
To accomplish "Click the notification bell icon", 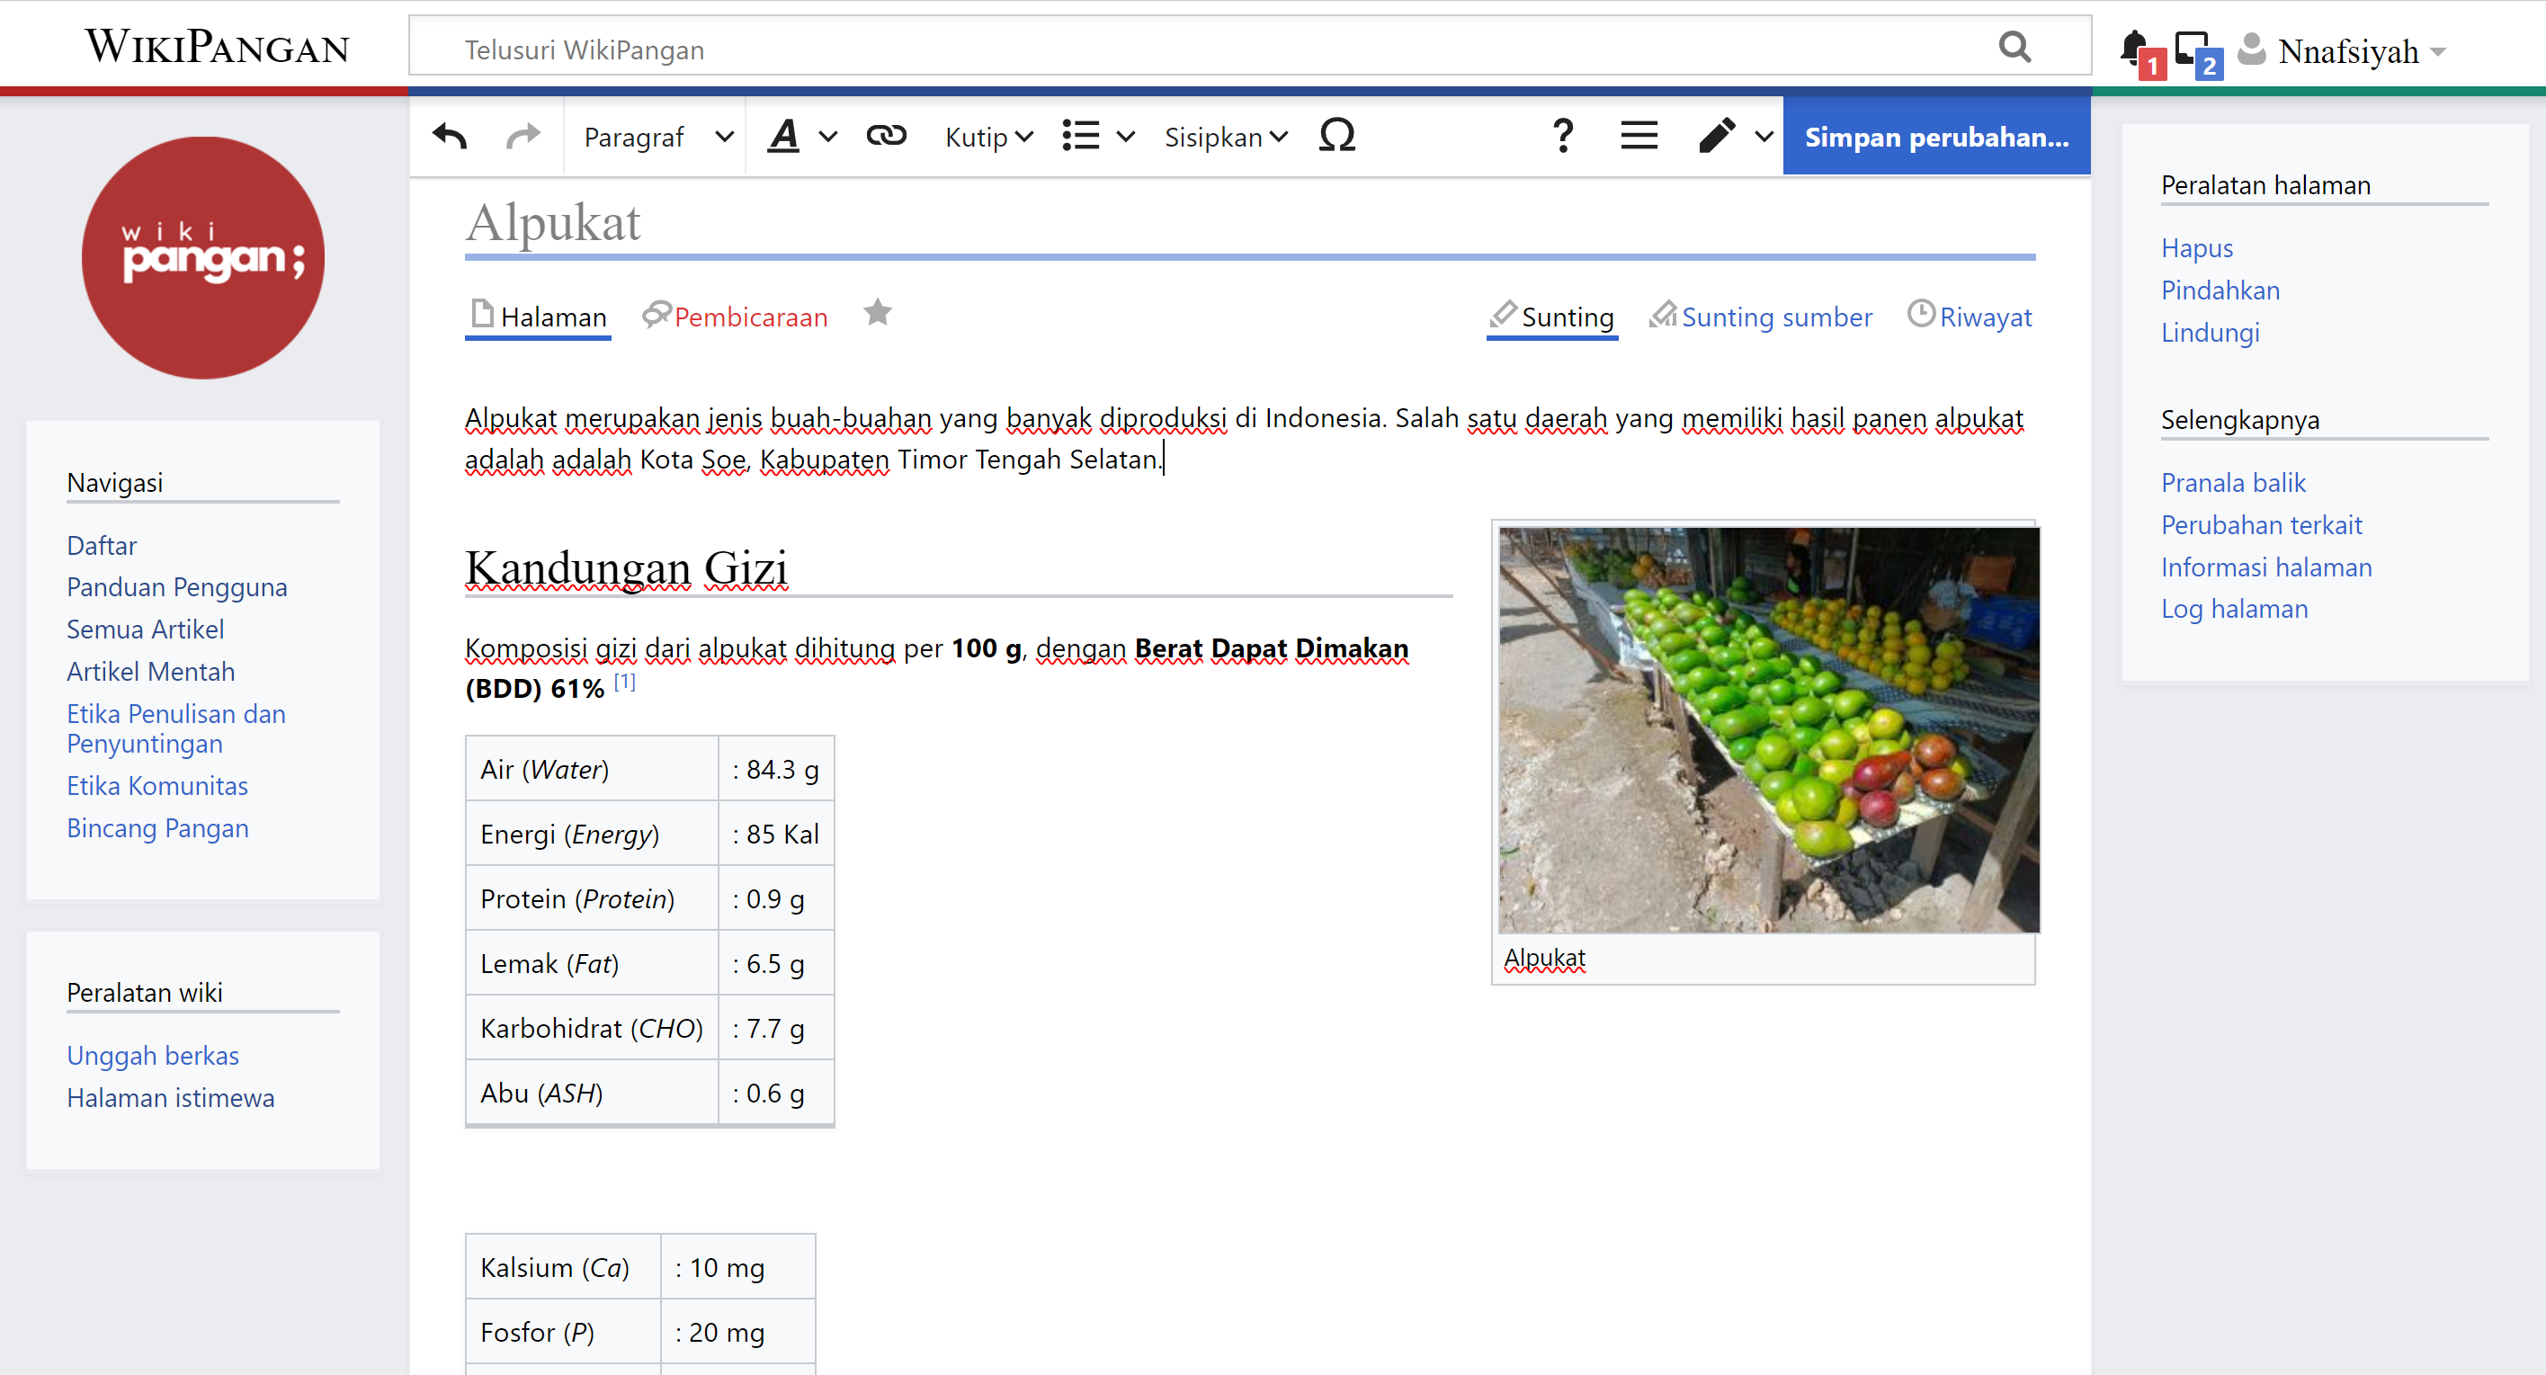I will pos(2133,48).
